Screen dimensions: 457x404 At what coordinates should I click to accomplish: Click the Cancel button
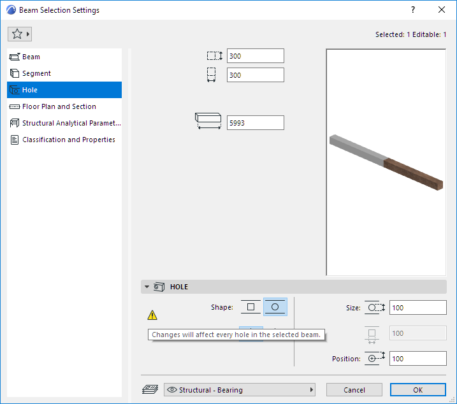354,390
